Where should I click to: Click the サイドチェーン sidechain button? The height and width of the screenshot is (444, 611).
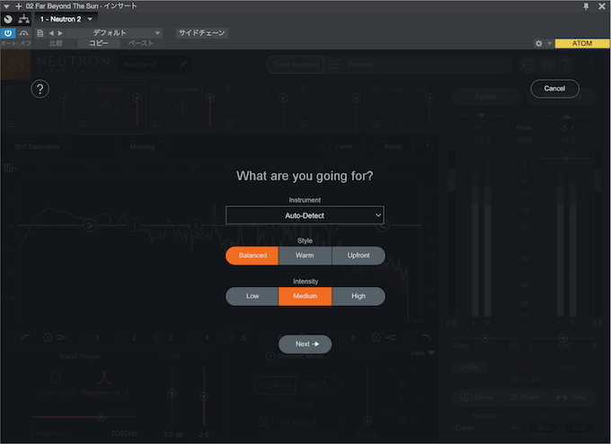(202, 33)
